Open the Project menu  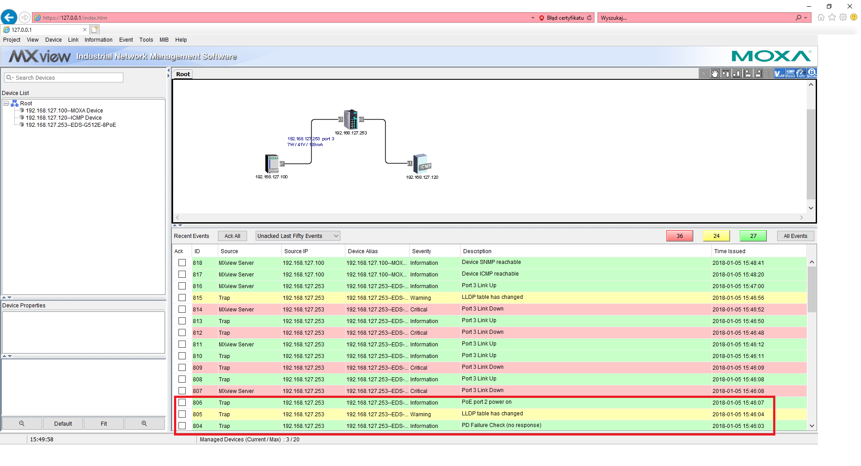click(x=12, y=39)
